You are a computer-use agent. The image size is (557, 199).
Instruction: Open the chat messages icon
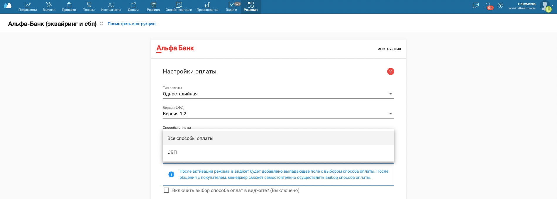(476, 6)
